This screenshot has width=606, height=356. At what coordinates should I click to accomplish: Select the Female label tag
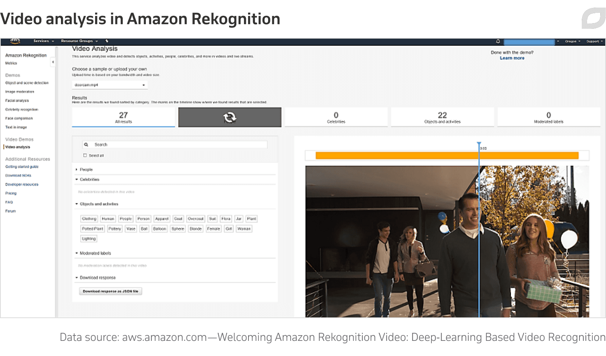[x=214, y=229]
